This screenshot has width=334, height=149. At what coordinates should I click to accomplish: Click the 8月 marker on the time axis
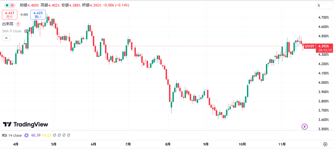pyautogui.click(x=168, y=144)
